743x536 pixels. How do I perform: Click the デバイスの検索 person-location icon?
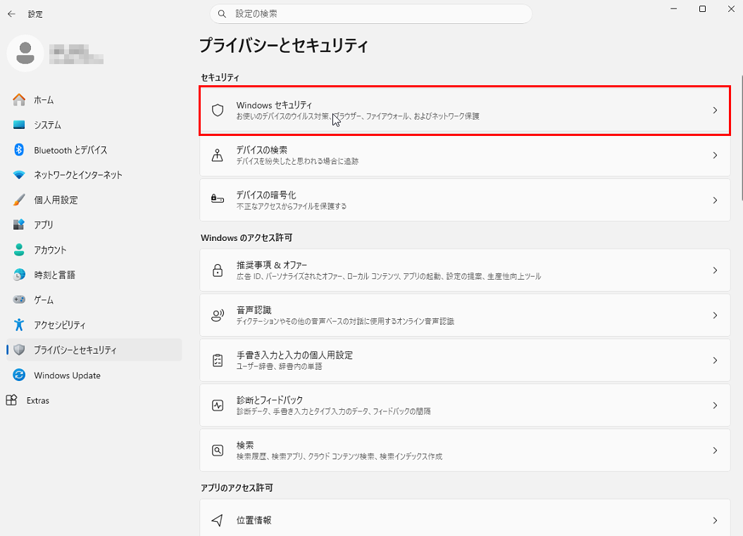tap(218, 156)
